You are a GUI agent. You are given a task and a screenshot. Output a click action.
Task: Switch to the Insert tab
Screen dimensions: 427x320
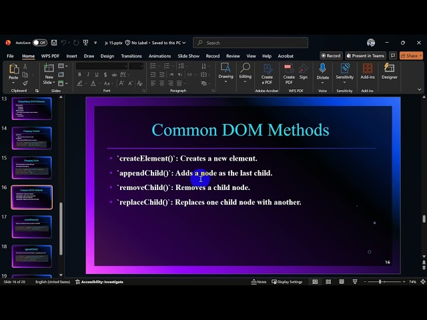(x=71, y=56)
